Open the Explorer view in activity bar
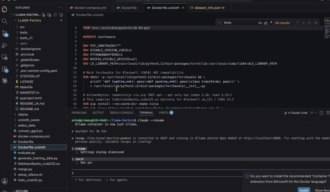 point(4,9)
